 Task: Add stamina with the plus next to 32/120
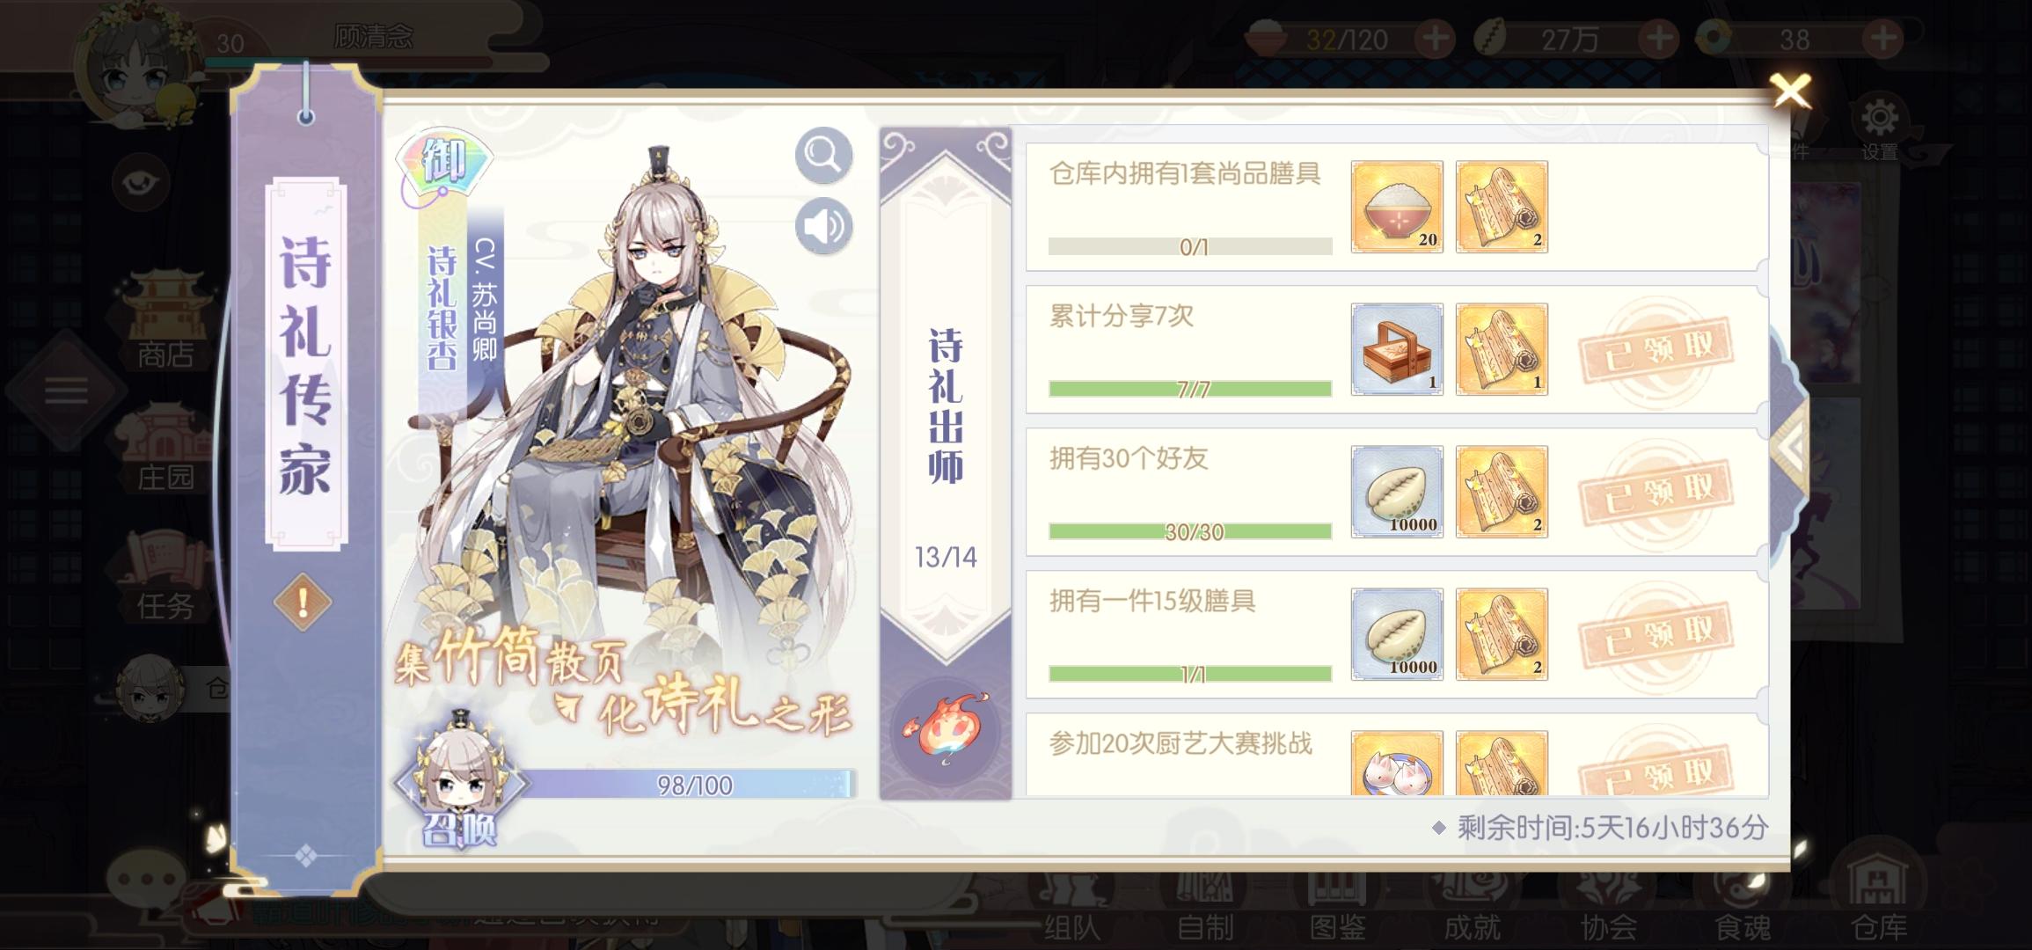[1436, 39]
